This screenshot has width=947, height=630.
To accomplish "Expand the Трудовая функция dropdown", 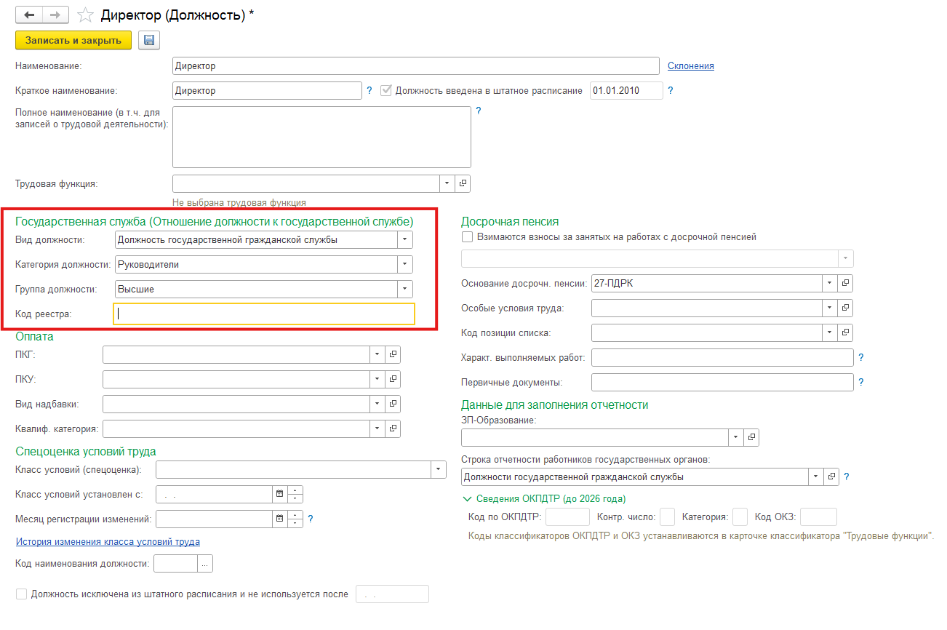I will click(447, 183).
